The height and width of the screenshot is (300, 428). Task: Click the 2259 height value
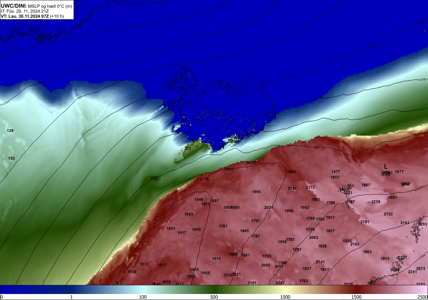pos(376,202)
